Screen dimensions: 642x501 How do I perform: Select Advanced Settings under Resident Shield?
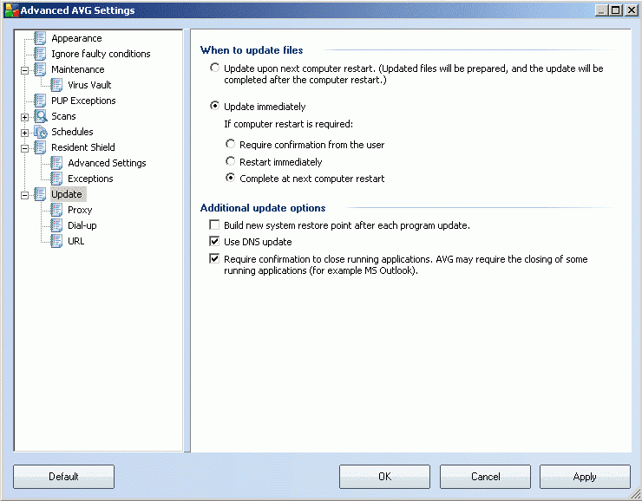(x=107, y=163)
